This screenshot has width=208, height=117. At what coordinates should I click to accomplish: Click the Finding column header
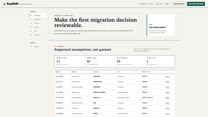click(58, 72)
